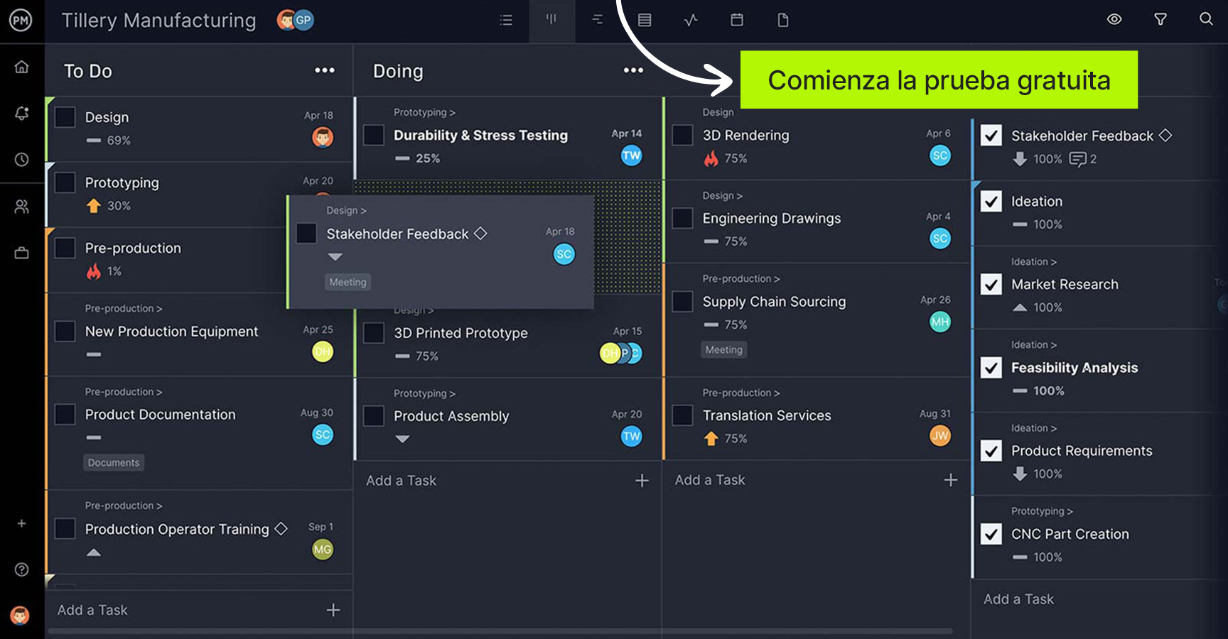Open the Doing column options menu

click(633, 70)
